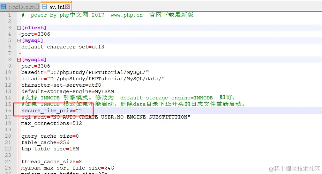The image size is (322, 174).
Task: Click max_connections=512 line
Action: click(x=52, y=123)
